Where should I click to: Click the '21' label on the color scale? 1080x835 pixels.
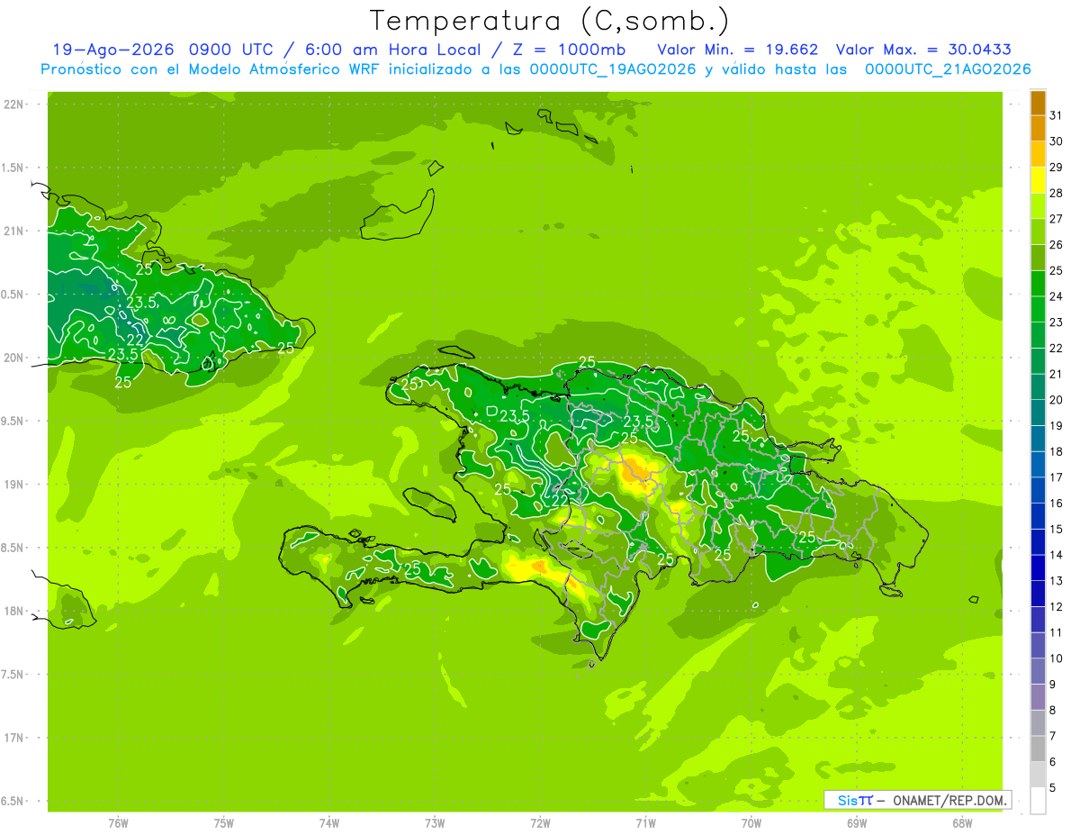click(1056, 374)
